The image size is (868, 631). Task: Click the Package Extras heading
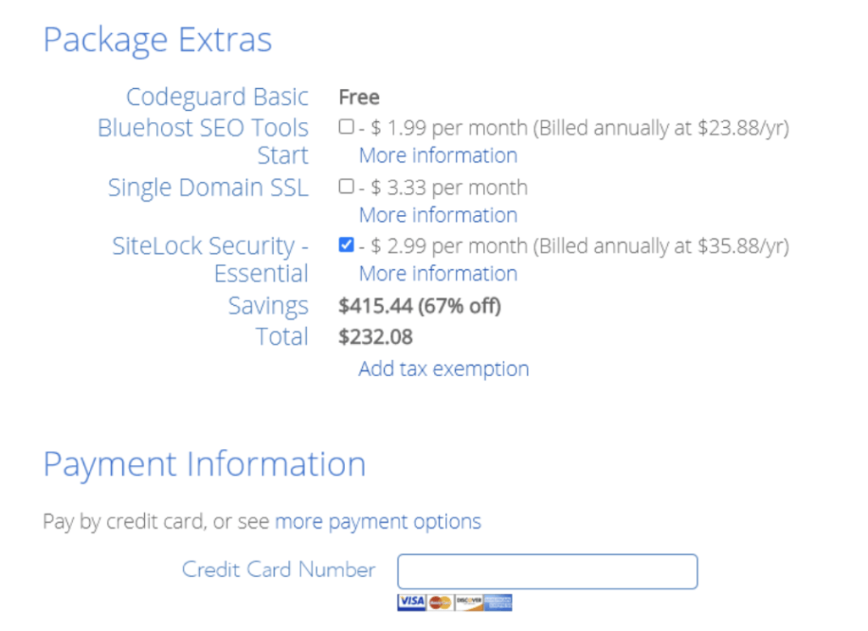[x=158, y=38]
